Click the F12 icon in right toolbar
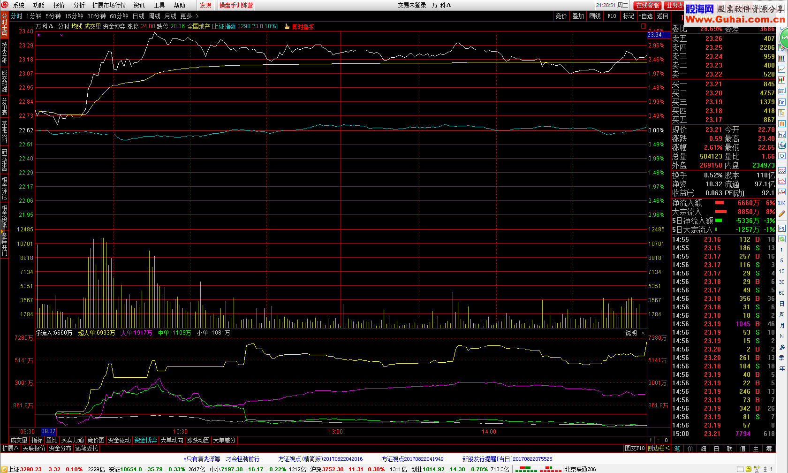Image resolution: width=788 pixels, height=473 pixels. [x=782, y=135]
